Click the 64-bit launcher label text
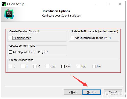This screenshot has width=127, height=99. [x=22, y=38]
